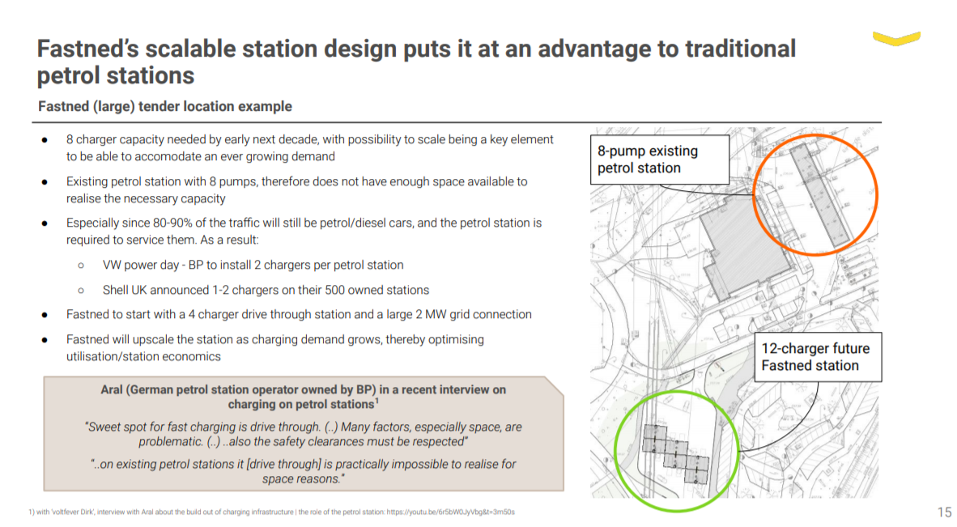Click bullet 'Fastned will upscale the station as charging demand grows'
957x527 pixels.
(x=274, y=347)
